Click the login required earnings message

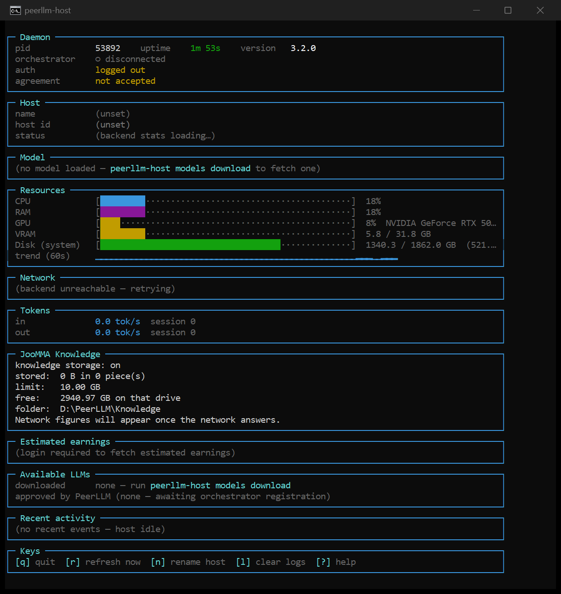pos(125,453)
